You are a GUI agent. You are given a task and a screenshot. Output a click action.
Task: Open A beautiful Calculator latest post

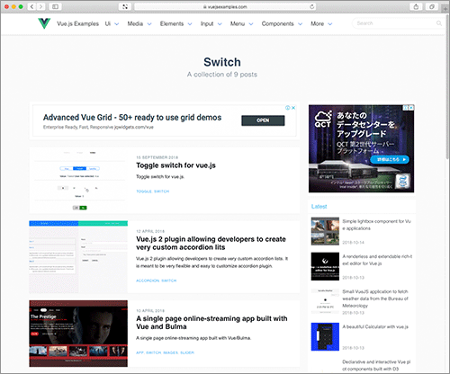375,326
